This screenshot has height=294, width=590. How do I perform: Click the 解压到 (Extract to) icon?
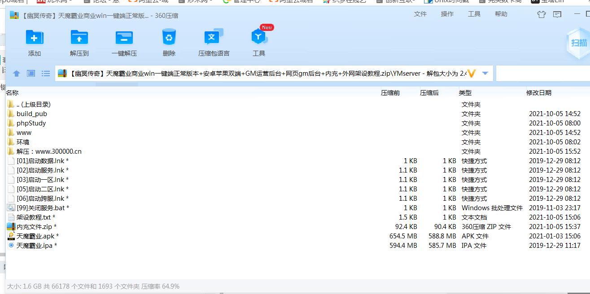[x=79, y=38]
